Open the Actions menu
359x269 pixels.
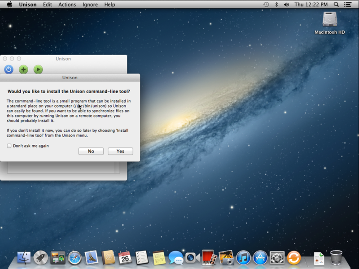click(67, 4)
